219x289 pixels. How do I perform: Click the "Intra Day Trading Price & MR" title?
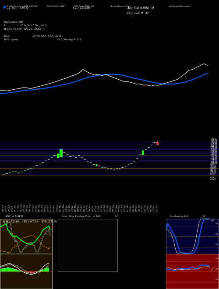81,216
